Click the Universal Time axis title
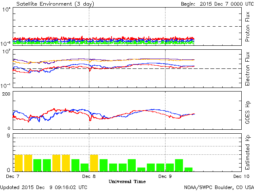The width and height of the screenshot is (254, 191). [x=127, y=181]
